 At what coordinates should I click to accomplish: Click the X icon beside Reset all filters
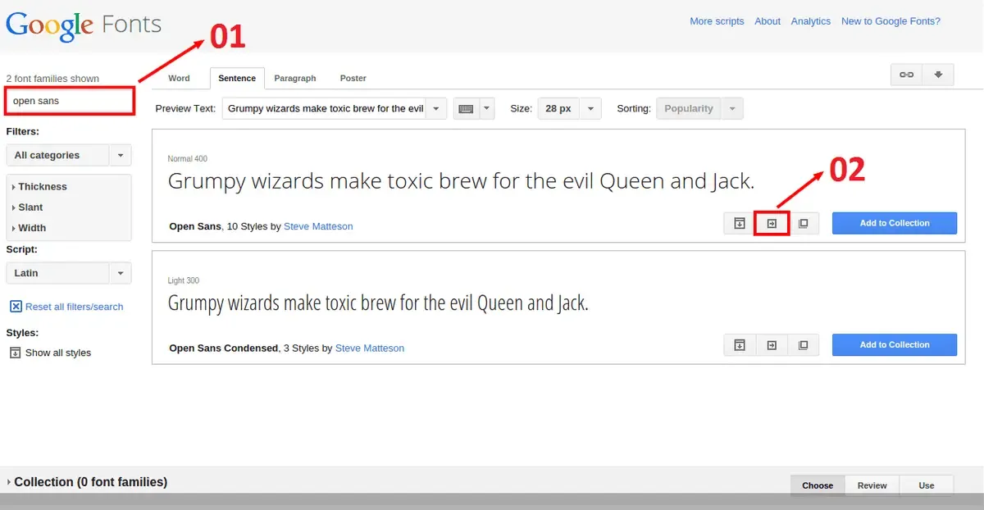(x=16, y=307)
